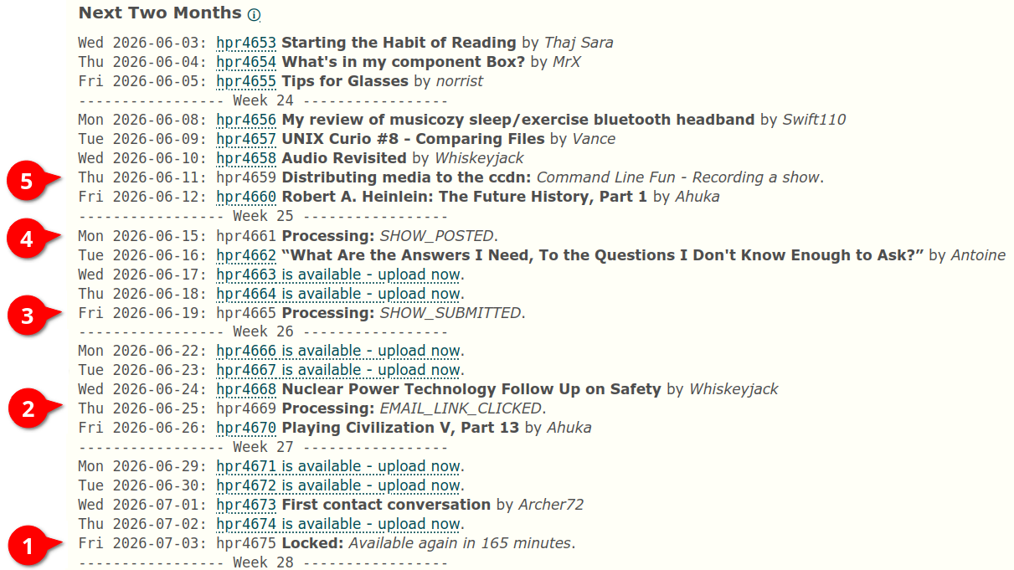Screen dimensions: 1014x570
Task: Click red callout marker number 5
Action: 27,182
